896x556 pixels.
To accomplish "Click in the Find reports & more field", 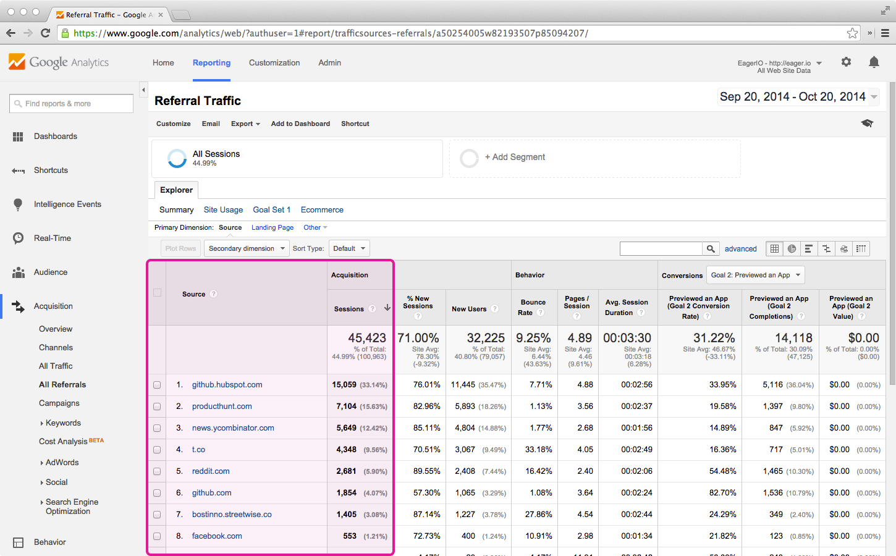I will click(72, 104).
